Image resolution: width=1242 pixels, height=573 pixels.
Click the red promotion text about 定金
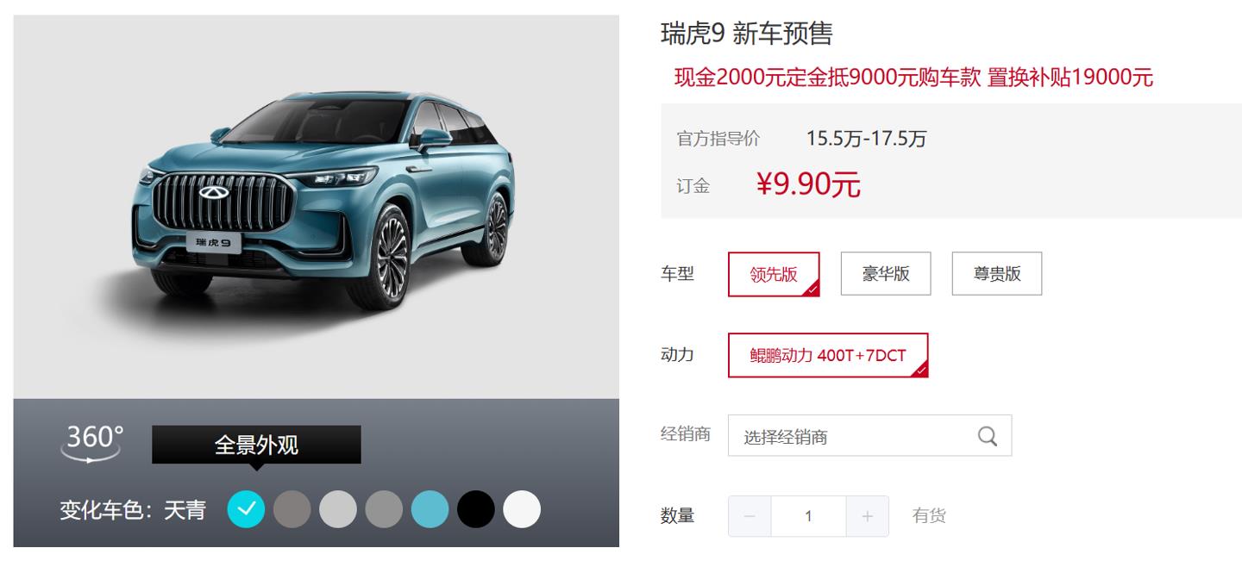[x=913, y=78]
